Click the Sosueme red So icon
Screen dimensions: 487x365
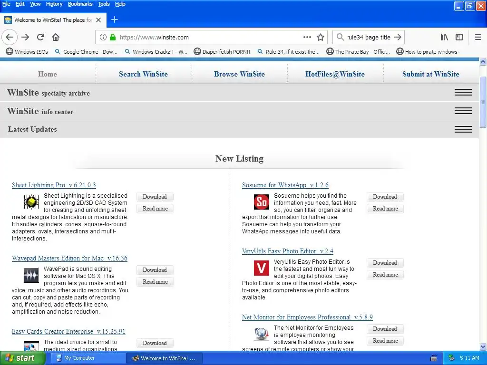(x=262, y=202)
